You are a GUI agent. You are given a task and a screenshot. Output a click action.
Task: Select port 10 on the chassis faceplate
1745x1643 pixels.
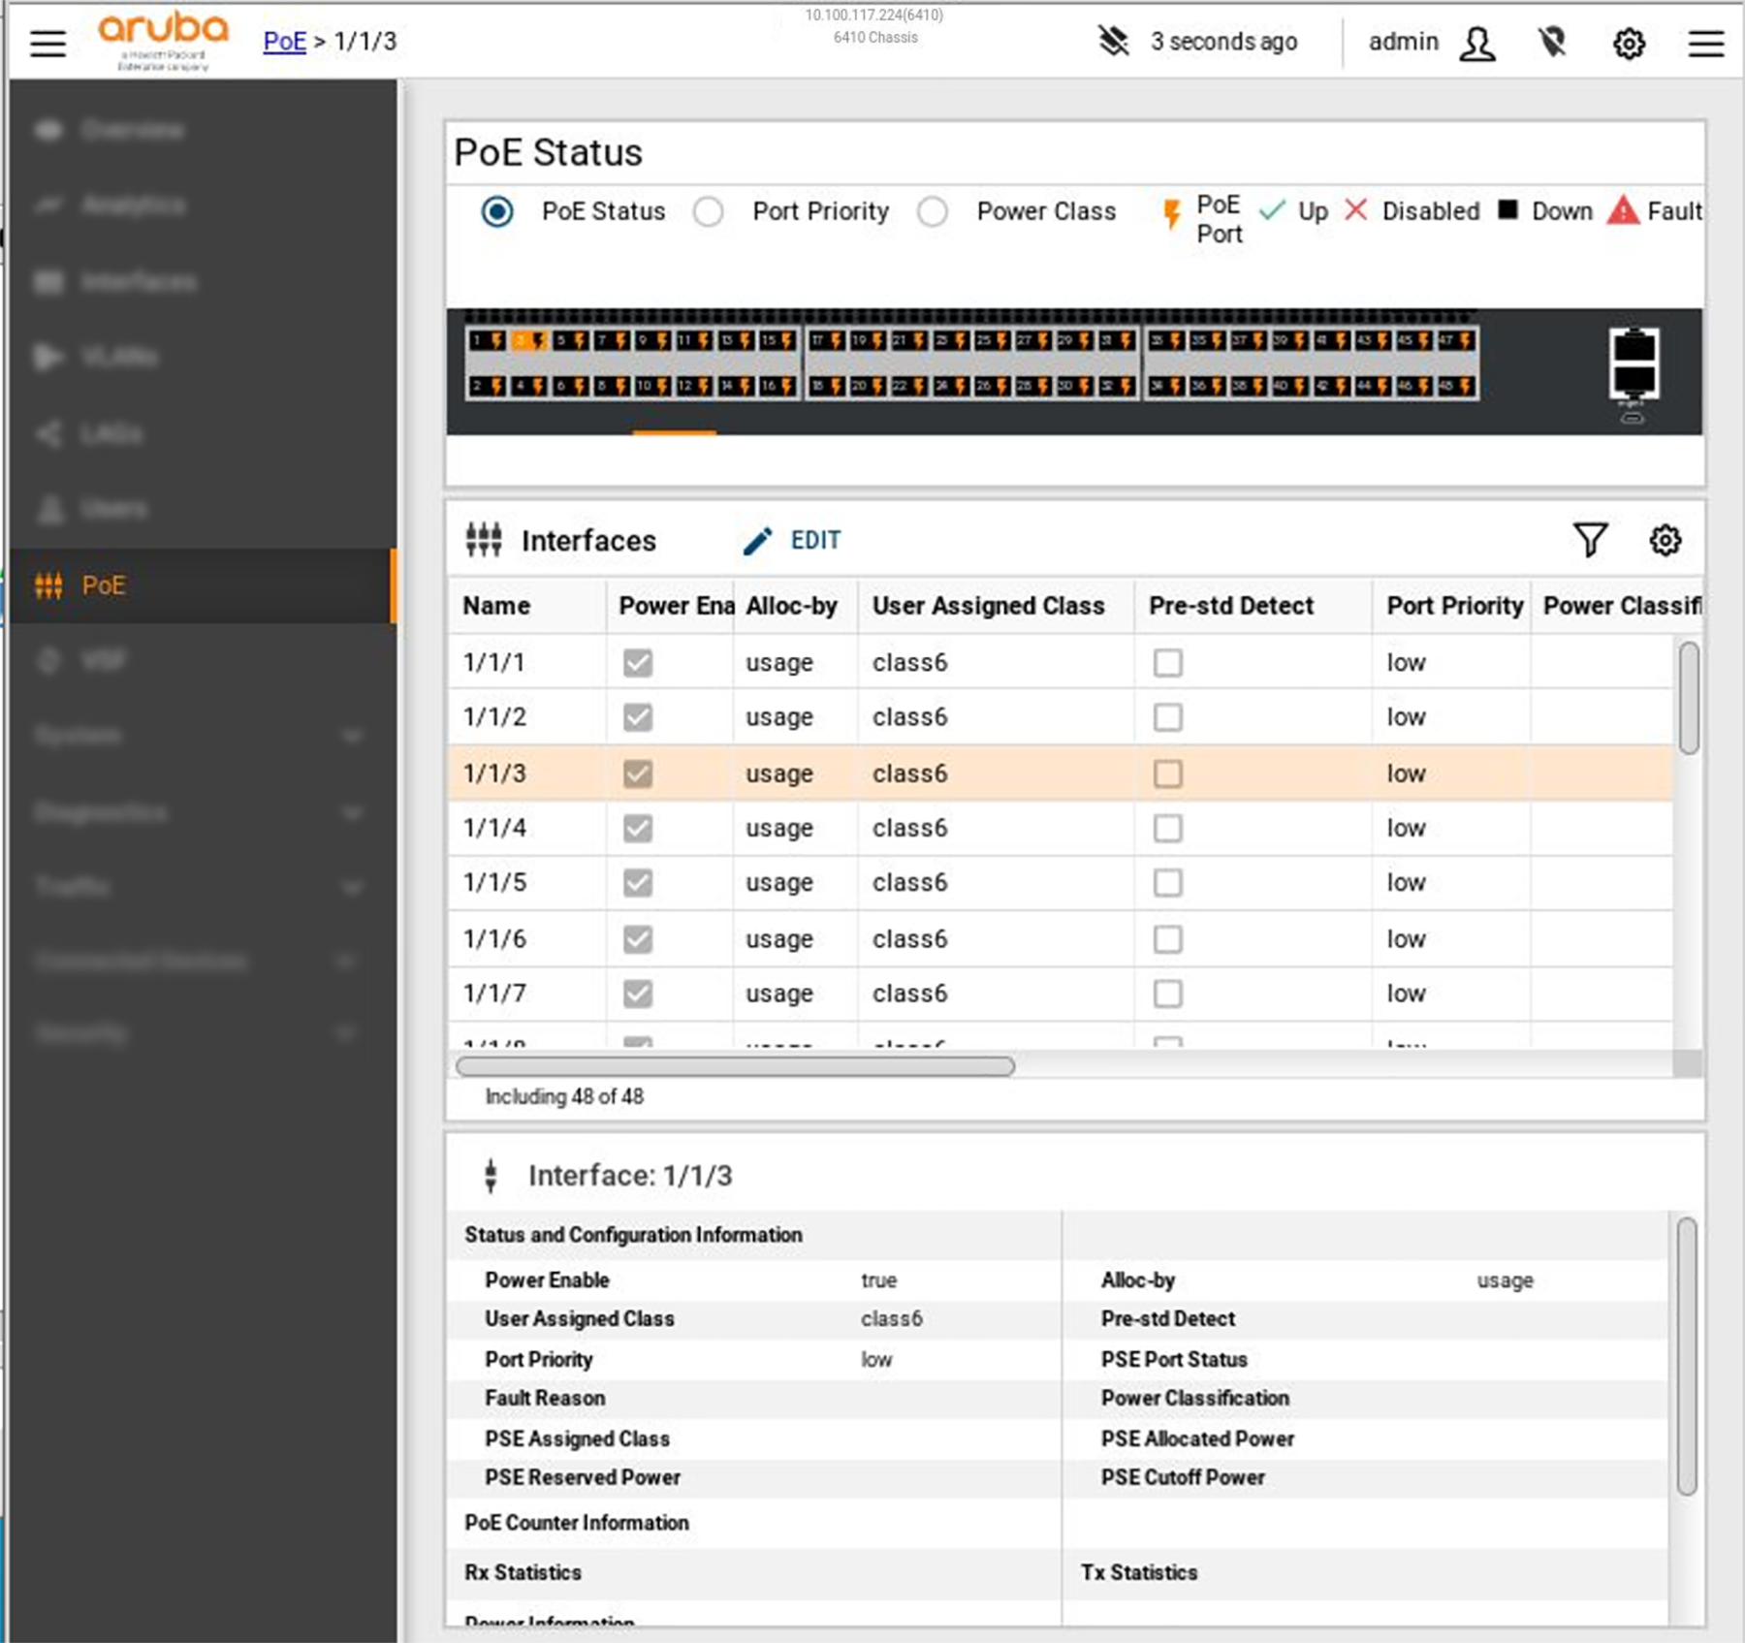652,386
